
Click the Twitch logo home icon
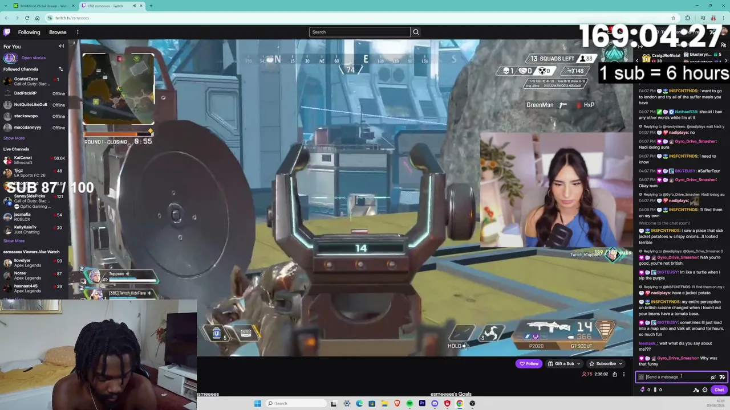(7, 32)
